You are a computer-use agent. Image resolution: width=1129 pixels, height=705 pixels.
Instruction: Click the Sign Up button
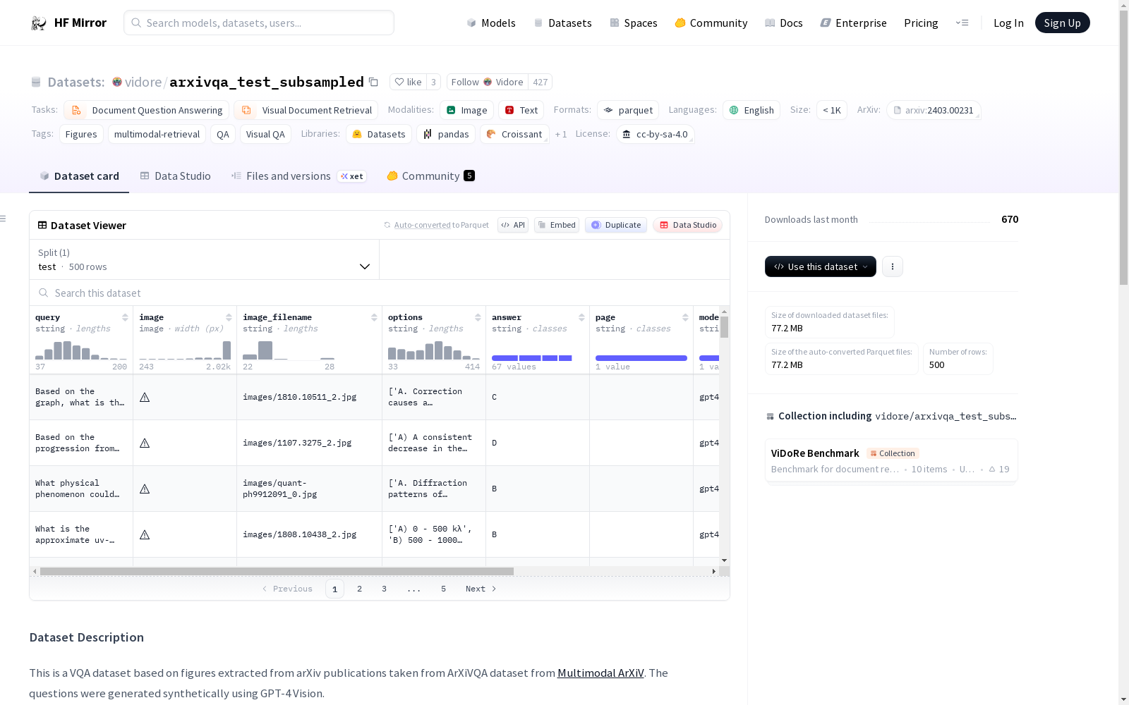tap(1063, 23)
